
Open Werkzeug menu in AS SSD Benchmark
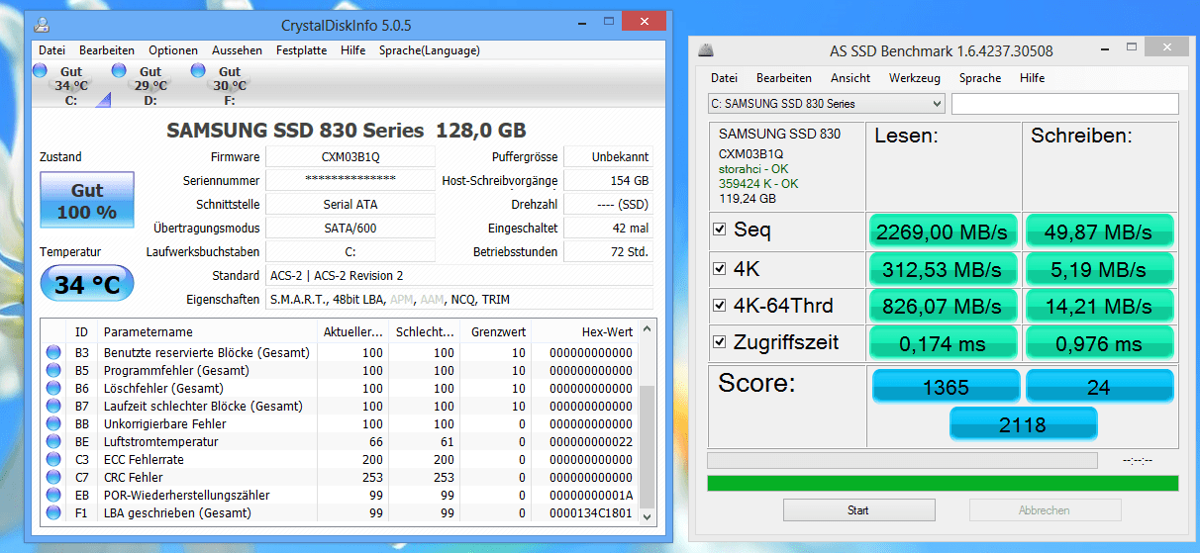[x=915, y=78]
